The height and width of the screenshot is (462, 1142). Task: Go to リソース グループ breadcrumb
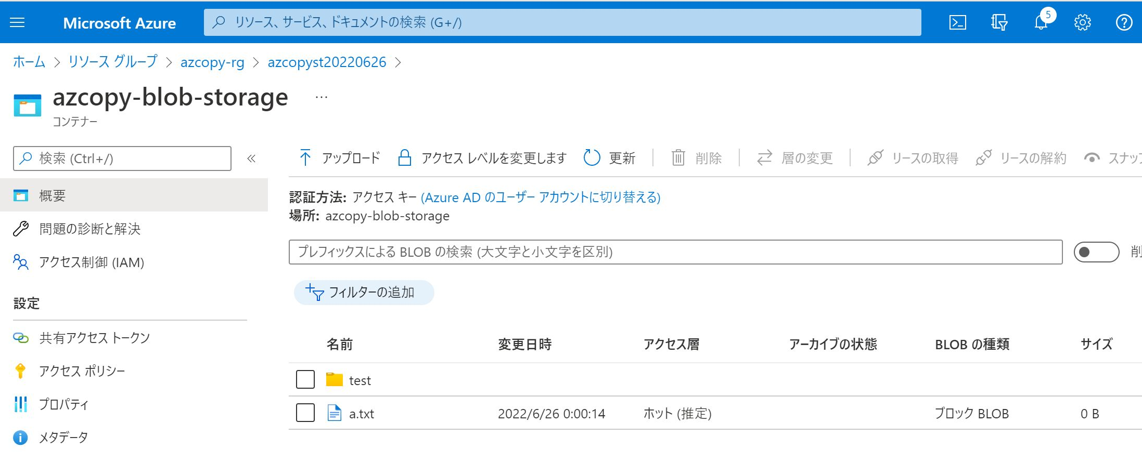[112, 62]
